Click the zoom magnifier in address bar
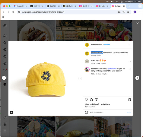The image size is (143, 137). click(x=124, y=12)
